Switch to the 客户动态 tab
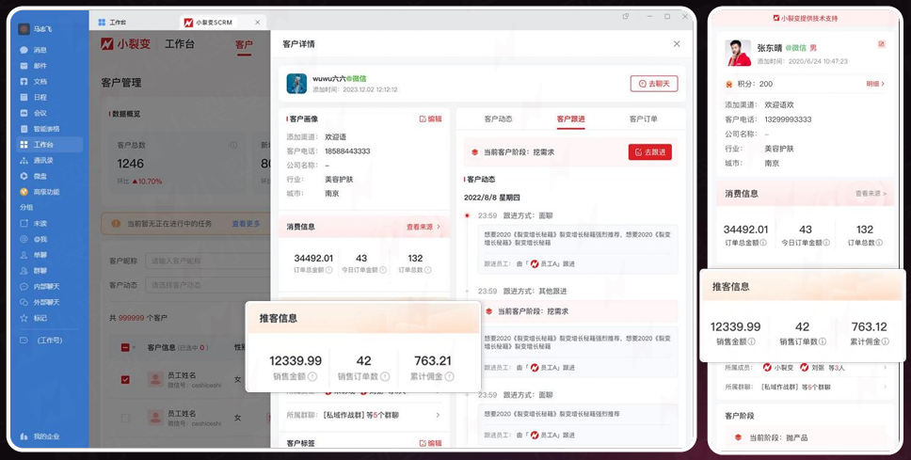Image resolution: width=911 pixels, height=460 pixels. [498, 119]
